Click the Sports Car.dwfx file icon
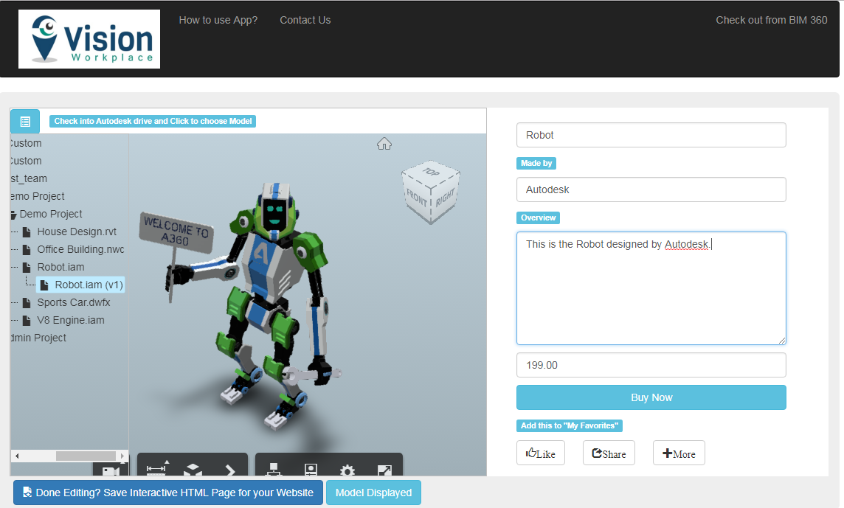Viewport: 844px width, 508px height. click(x=27, y=303)
